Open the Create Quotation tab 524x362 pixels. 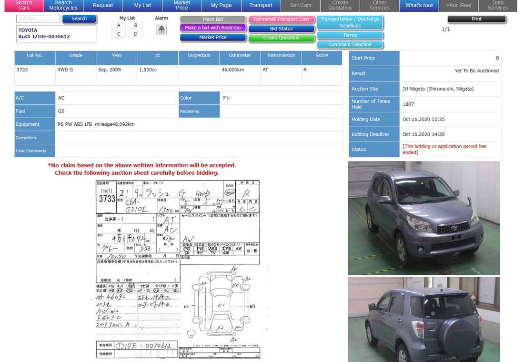click(x=340, y=5)
